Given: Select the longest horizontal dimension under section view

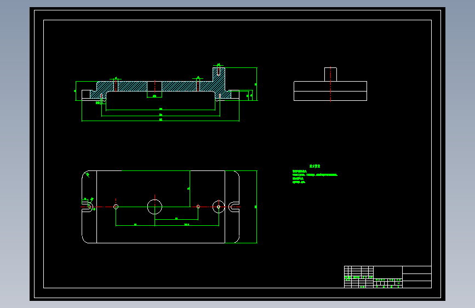Looking at the screenshot, I should (161, 121).
